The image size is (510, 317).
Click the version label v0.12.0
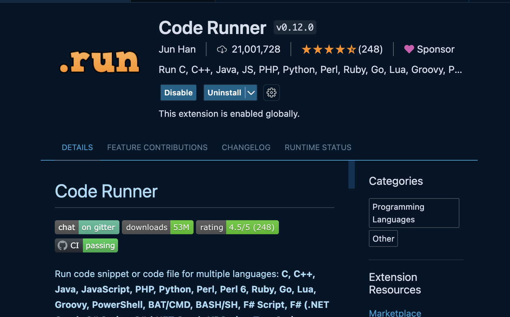pyautogui.click(x=295, y=27)
